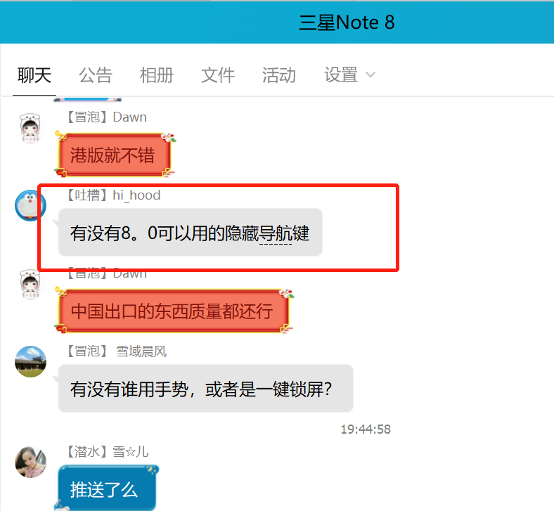The image size is (554, 511).
Task: Open Dawn's avatar beside 中国出口 message
Action: (30, 284)
